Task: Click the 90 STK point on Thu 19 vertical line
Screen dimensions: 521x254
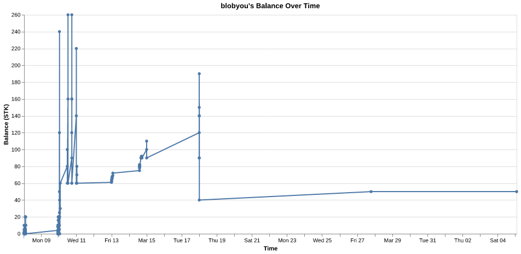Action: (199, 158)
